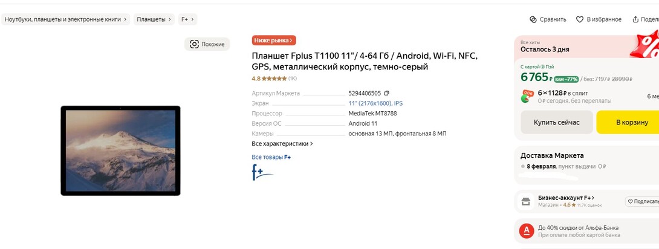Click the compare (Сравнить) icon
This screenshot has width=659, height=249.
pyautogui.click(x=533, y=19)
